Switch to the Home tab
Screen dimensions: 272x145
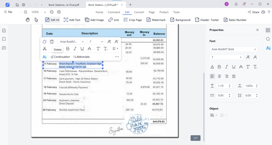[x=99, y=12]
